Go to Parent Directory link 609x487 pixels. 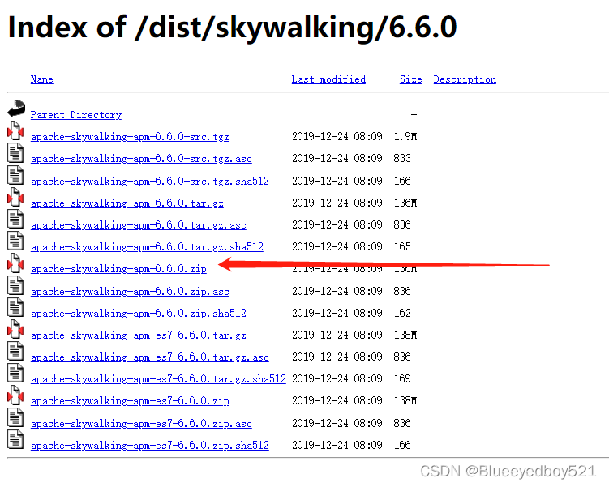[x=76, y=115]
